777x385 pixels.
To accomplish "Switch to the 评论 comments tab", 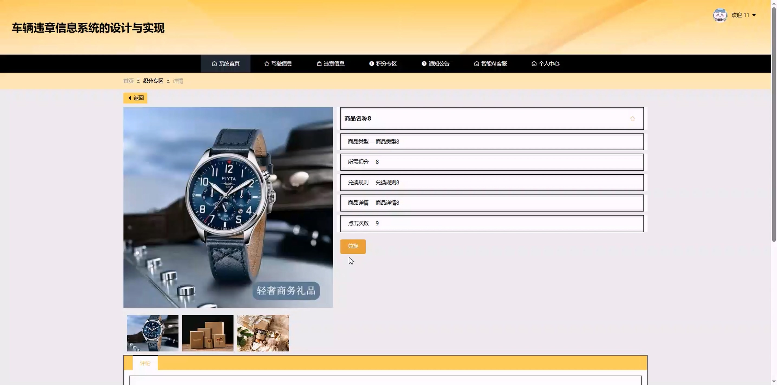I will tap(145, 363).
